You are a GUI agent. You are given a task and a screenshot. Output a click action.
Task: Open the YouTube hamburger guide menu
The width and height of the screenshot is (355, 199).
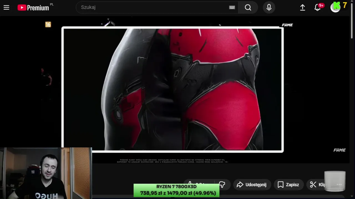6,7
